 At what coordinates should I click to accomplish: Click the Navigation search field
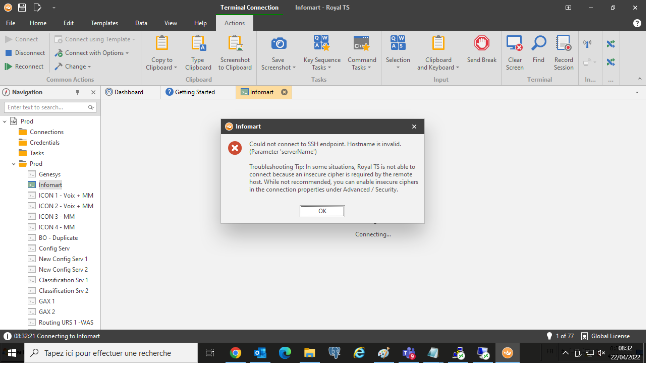click(46, 107)
